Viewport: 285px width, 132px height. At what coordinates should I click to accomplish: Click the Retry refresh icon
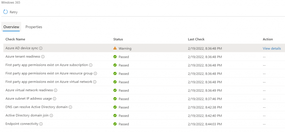(x=6, y=12)
